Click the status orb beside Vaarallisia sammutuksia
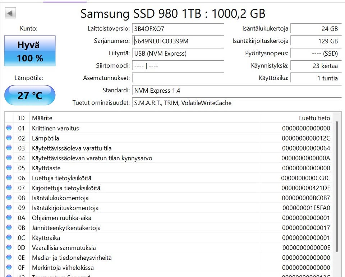This screenshot has height=277, width=345. pos(9,248)
